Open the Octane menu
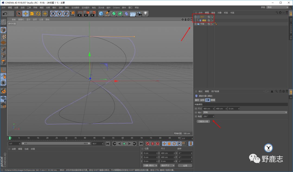293x172 pixels. 116,8
